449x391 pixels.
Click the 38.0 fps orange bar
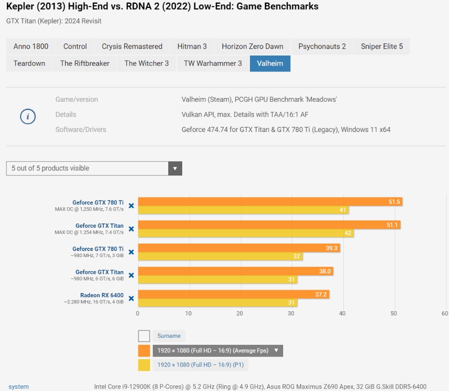pos(235,271)
